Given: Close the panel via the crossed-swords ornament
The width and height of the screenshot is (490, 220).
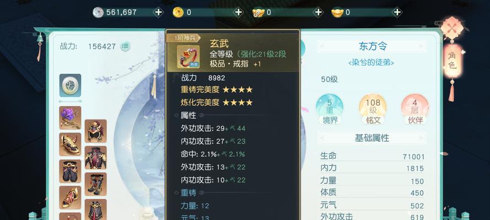Looking at the screenshot, I should (452, 28).
